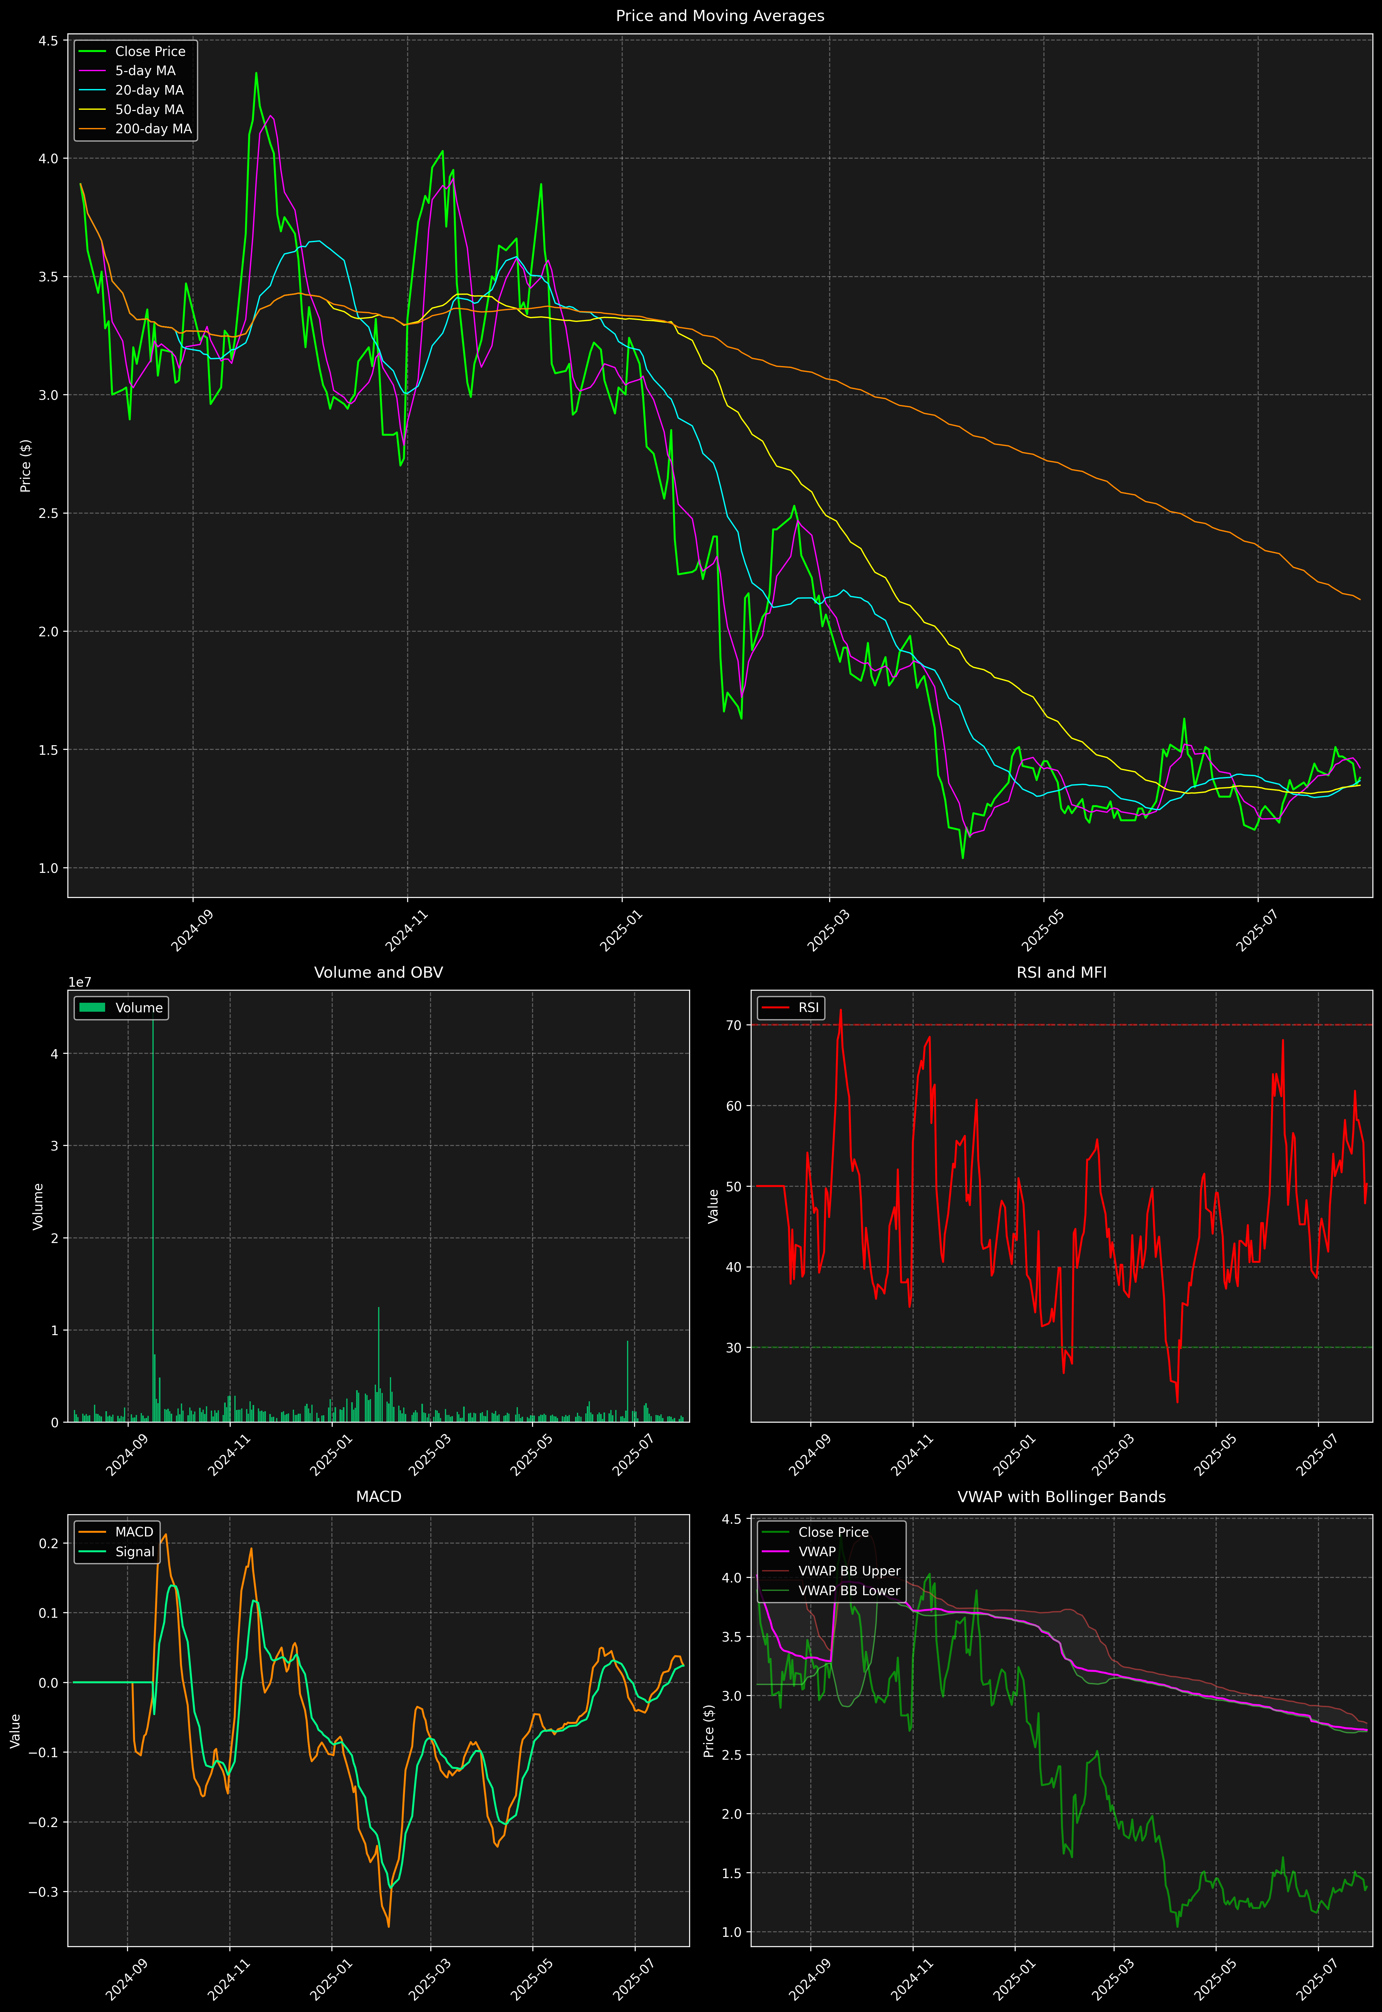Screen dimensions: 1382x2012
Task: Click the 'Price and Moving Averages' chart title
Action: (719, 15)
